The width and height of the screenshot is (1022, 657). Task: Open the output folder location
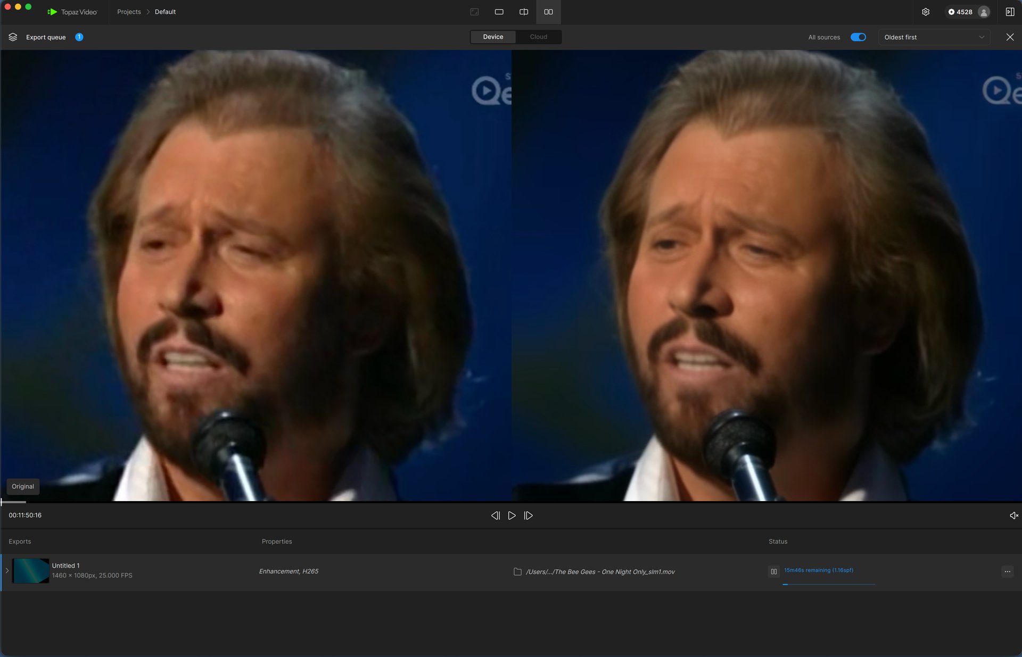[517, 571]
